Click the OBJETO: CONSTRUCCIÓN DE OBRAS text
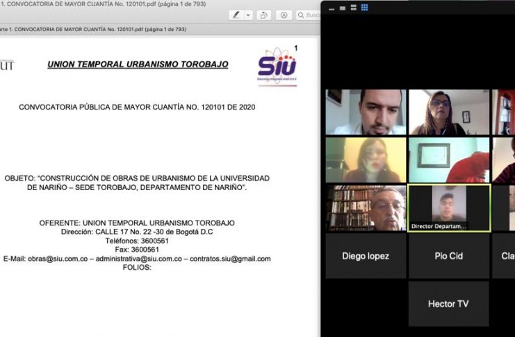This screenshot has width=515, height=337. [137, 183]
